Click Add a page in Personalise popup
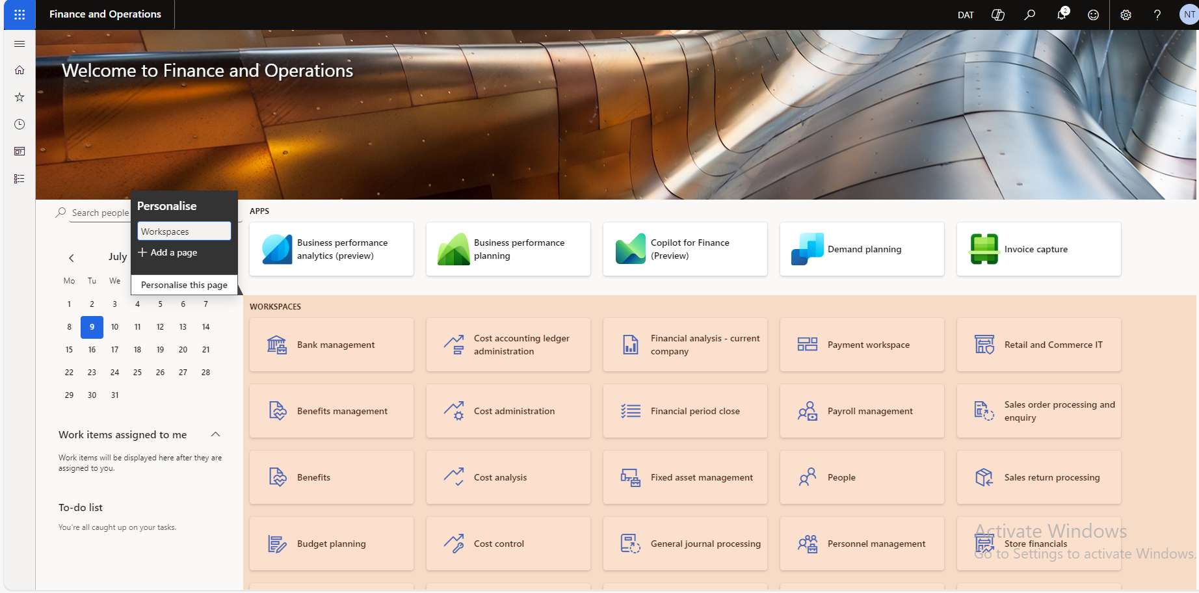Screen dimensions: 1199x593 pyautogui.click(x=168, y=252)
